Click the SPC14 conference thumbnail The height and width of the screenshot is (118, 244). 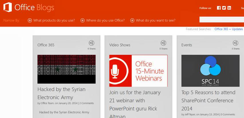coord(210,71)
